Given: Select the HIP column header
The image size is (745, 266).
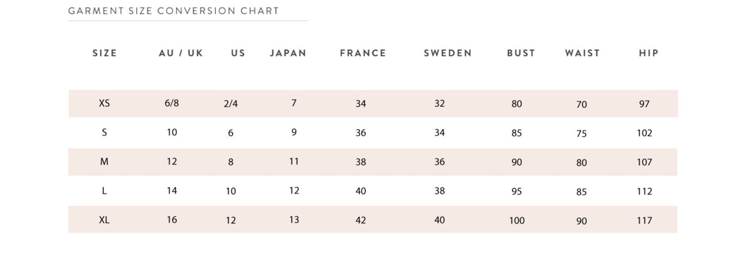Looking at the screenshot, I should click(649, 53).
